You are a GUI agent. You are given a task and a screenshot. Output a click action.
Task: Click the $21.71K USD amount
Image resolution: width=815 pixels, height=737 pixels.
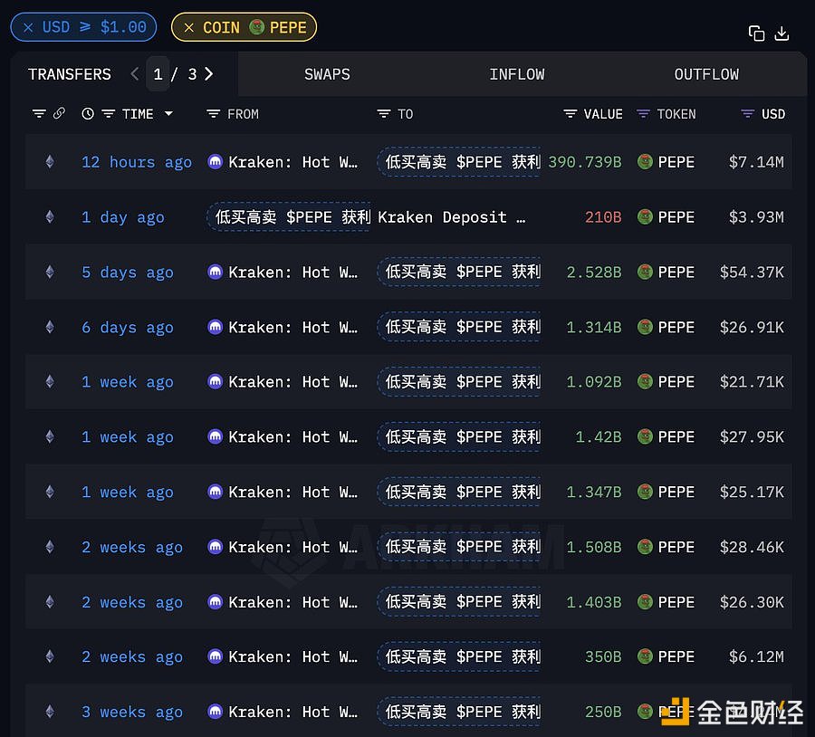click(752, 382)
